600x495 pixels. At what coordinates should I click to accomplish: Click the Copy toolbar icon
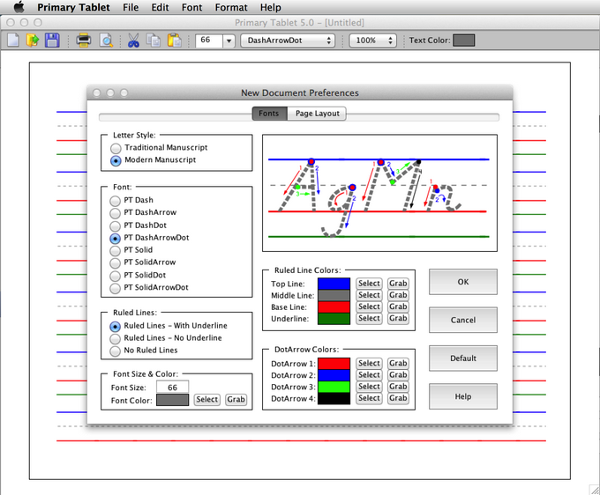(154, 41)
